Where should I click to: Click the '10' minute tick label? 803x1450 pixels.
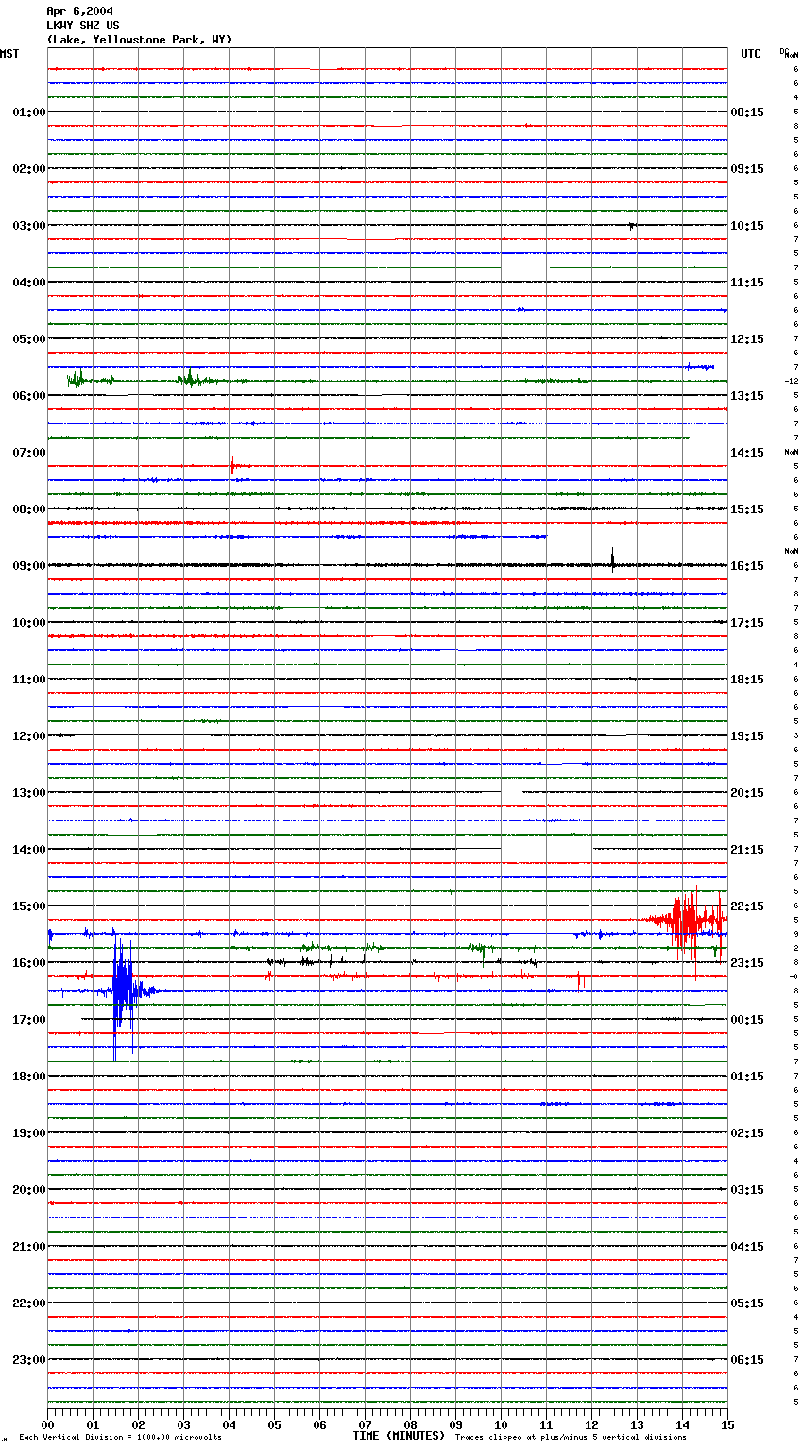click(502, 1424)
